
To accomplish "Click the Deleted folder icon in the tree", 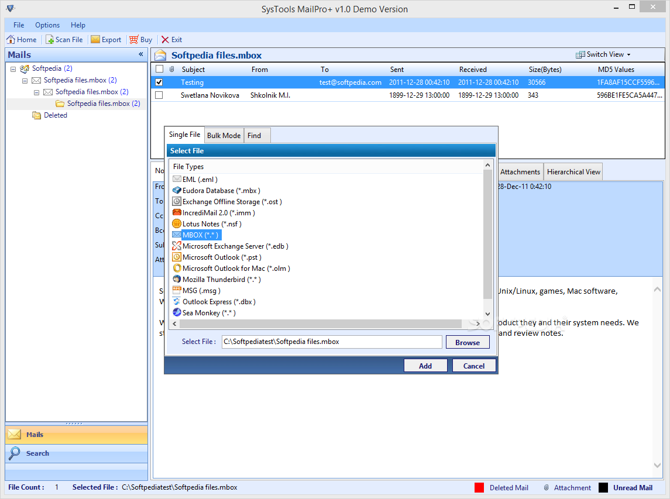I will [x=37, y=115].
